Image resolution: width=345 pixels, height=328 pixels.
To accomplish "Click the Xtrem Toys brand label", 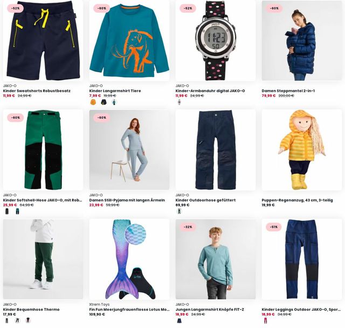I will click(x=99, y=304).
